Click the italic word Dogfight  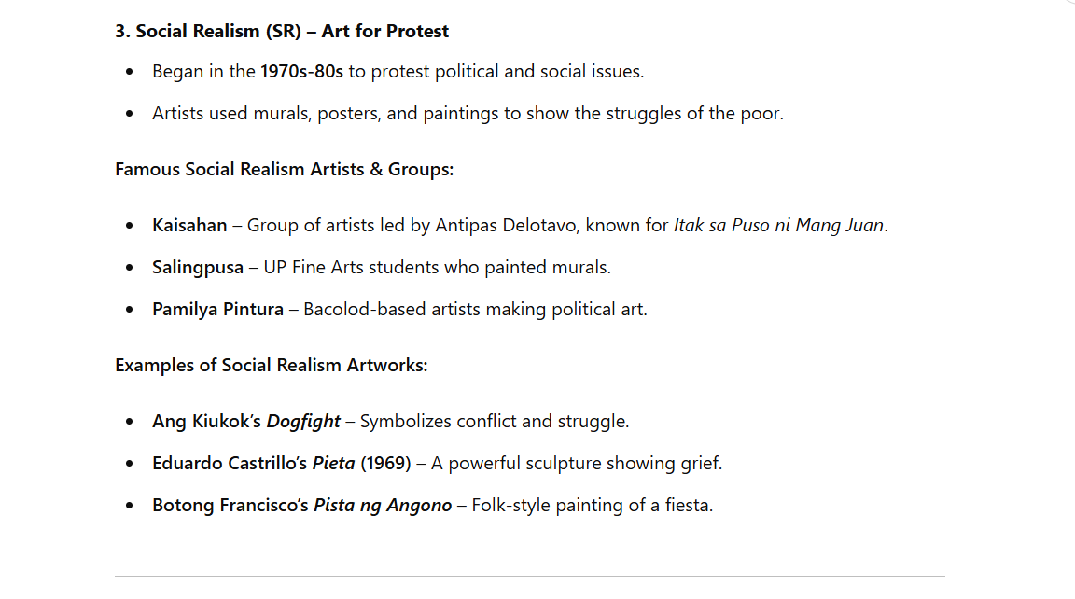tap(303, 422)
